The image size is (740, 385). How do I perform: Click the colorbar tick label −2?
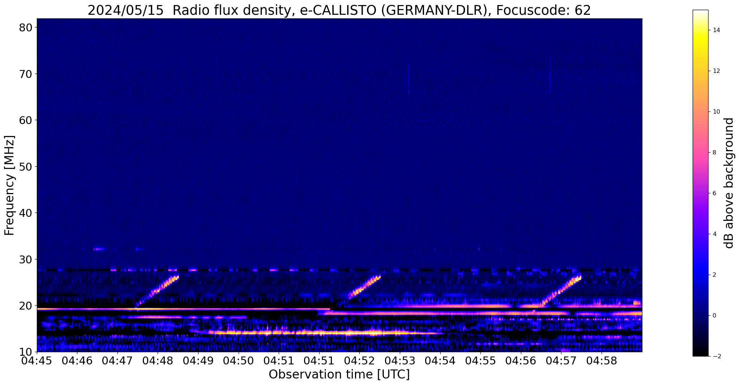tap(716, 356)
